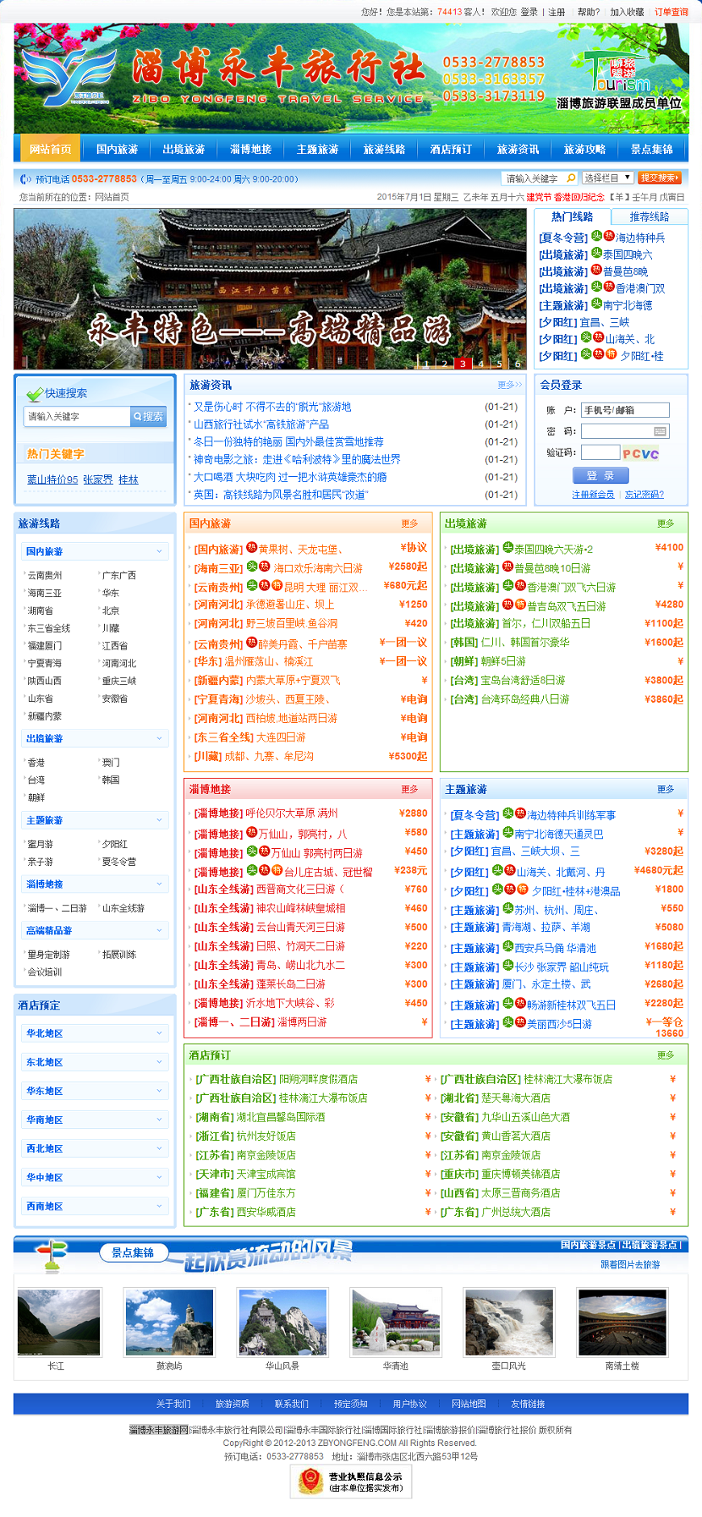Jump to banner slide 1
The width and height of the screenshot is (702, 1517).
click(426, 364)
